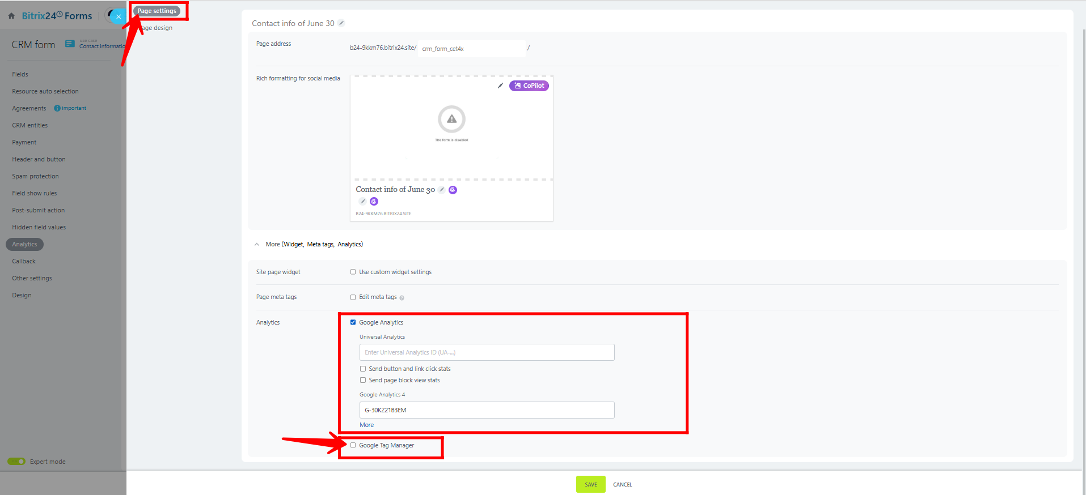
Task: Select the Analytics sidebar item
Action: pyautogui.click(x=24, y=244)
